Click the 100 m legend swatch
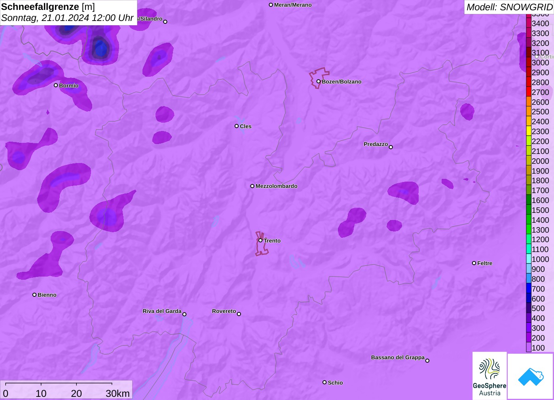 coord(529,347)
